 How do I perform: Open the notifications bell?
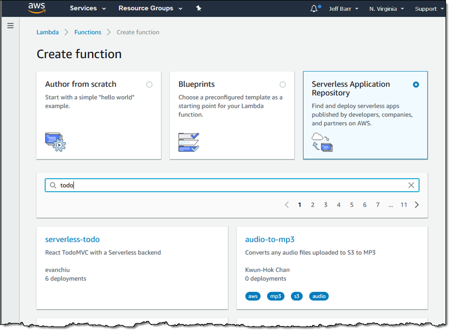tap(314, 9)
